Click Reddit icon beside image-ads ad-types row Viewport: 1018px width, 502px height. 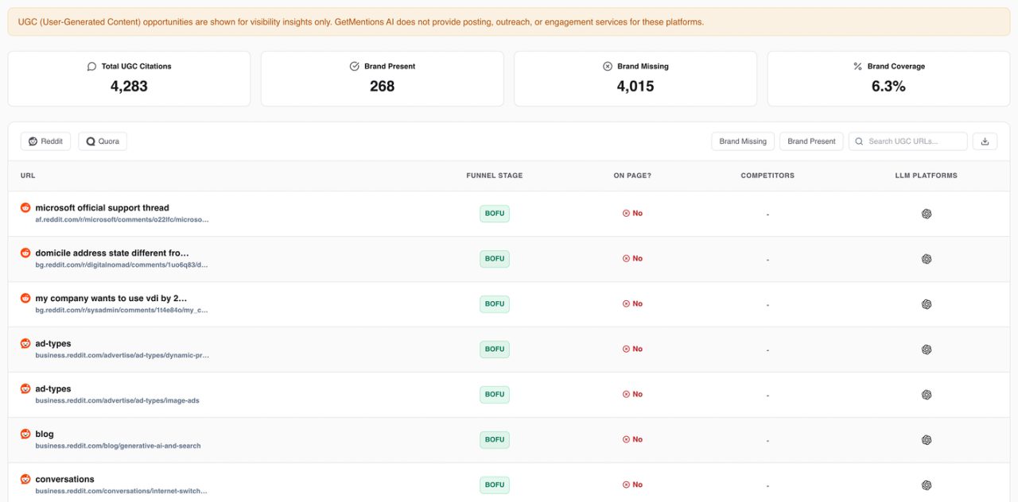pos(25,388)
